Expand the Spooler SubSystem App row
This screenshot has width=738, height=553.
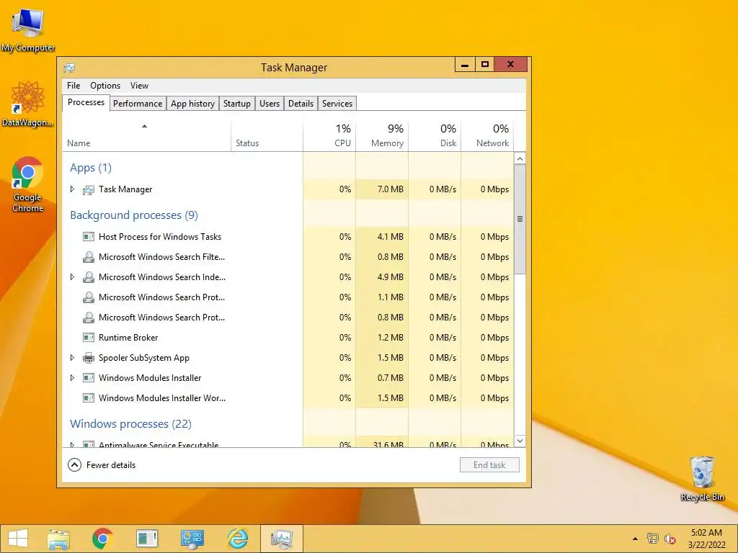pos(72,357)
